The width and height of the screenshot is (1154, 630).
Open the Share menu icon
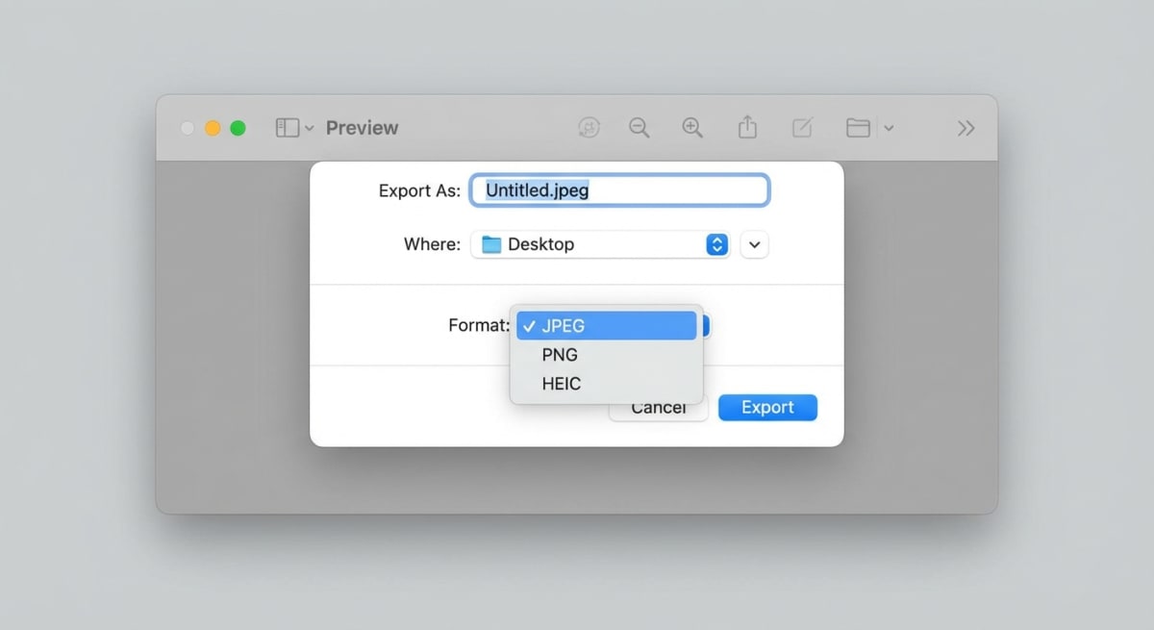click(747, 127)
